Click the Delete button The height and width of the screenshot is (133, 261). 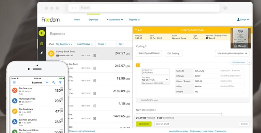[244, 124]
